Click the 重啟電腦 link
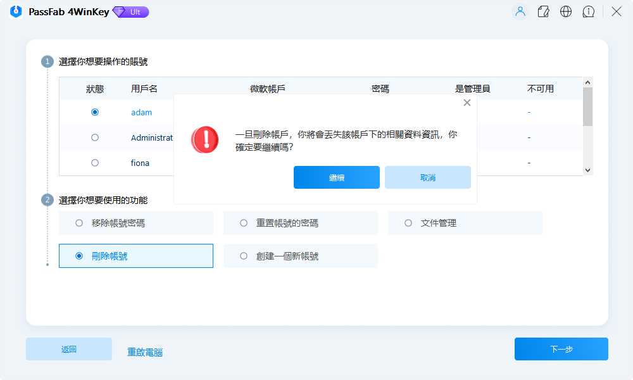 (x=144, y=352)
